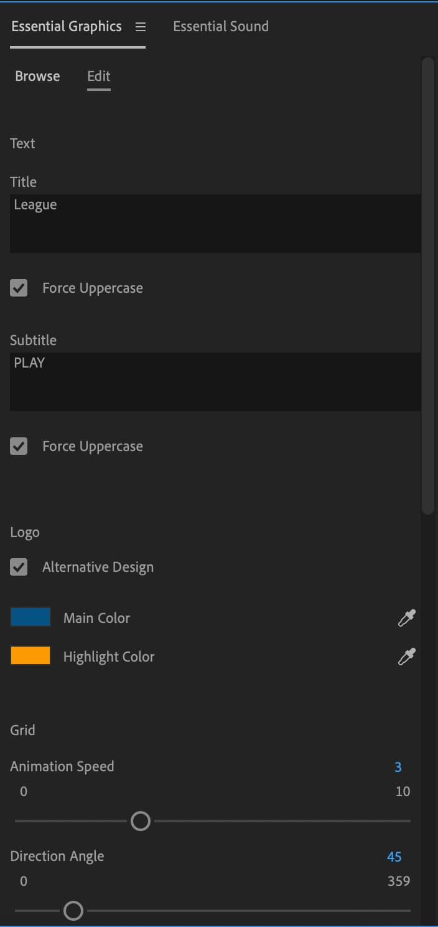
Task: Select the Essential Graphics tab
Action: (66, 26)
